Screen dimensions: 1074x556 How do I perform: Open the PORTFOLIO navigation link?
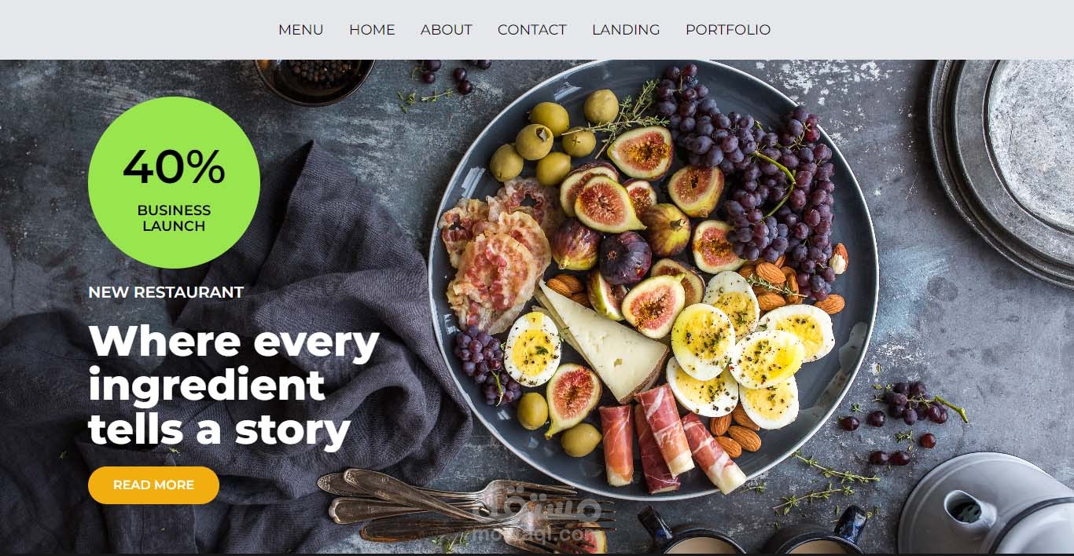pos(728,30)
